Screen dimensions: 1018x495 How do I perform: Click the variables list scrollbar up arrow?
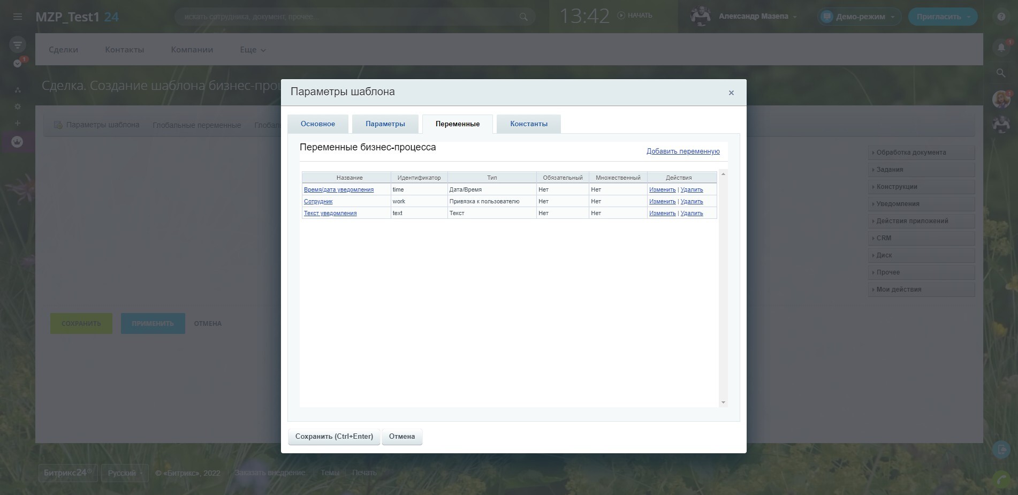point(723,174)
